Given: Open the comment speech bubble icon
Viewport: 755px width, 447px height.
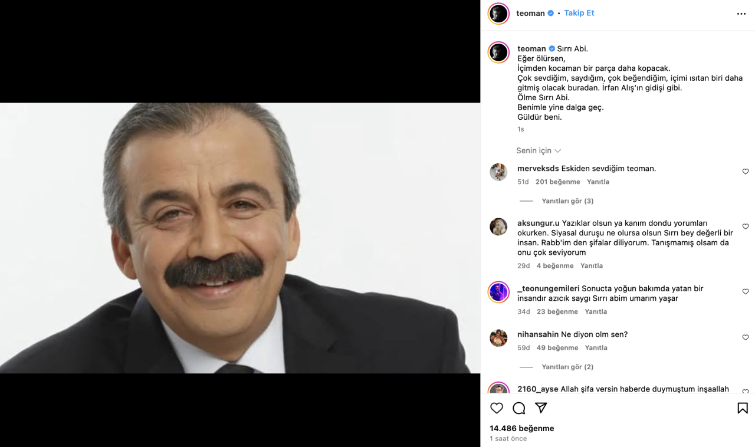Looking at the screenshot, I should click(519, 408).
